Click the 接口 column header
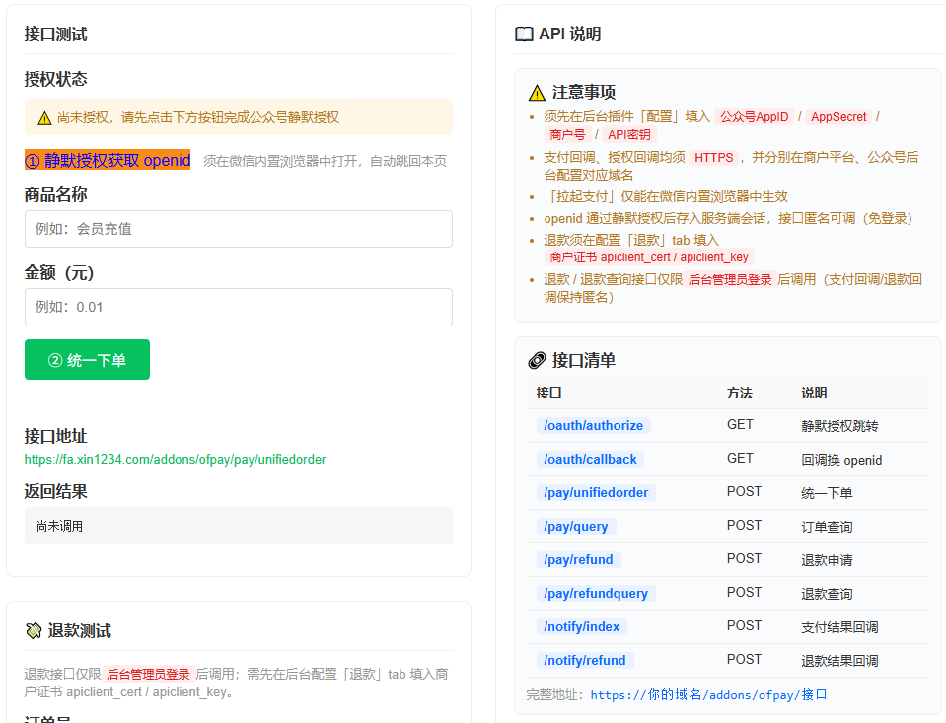The height and width of the screenshot is (723, 946). 549,393
